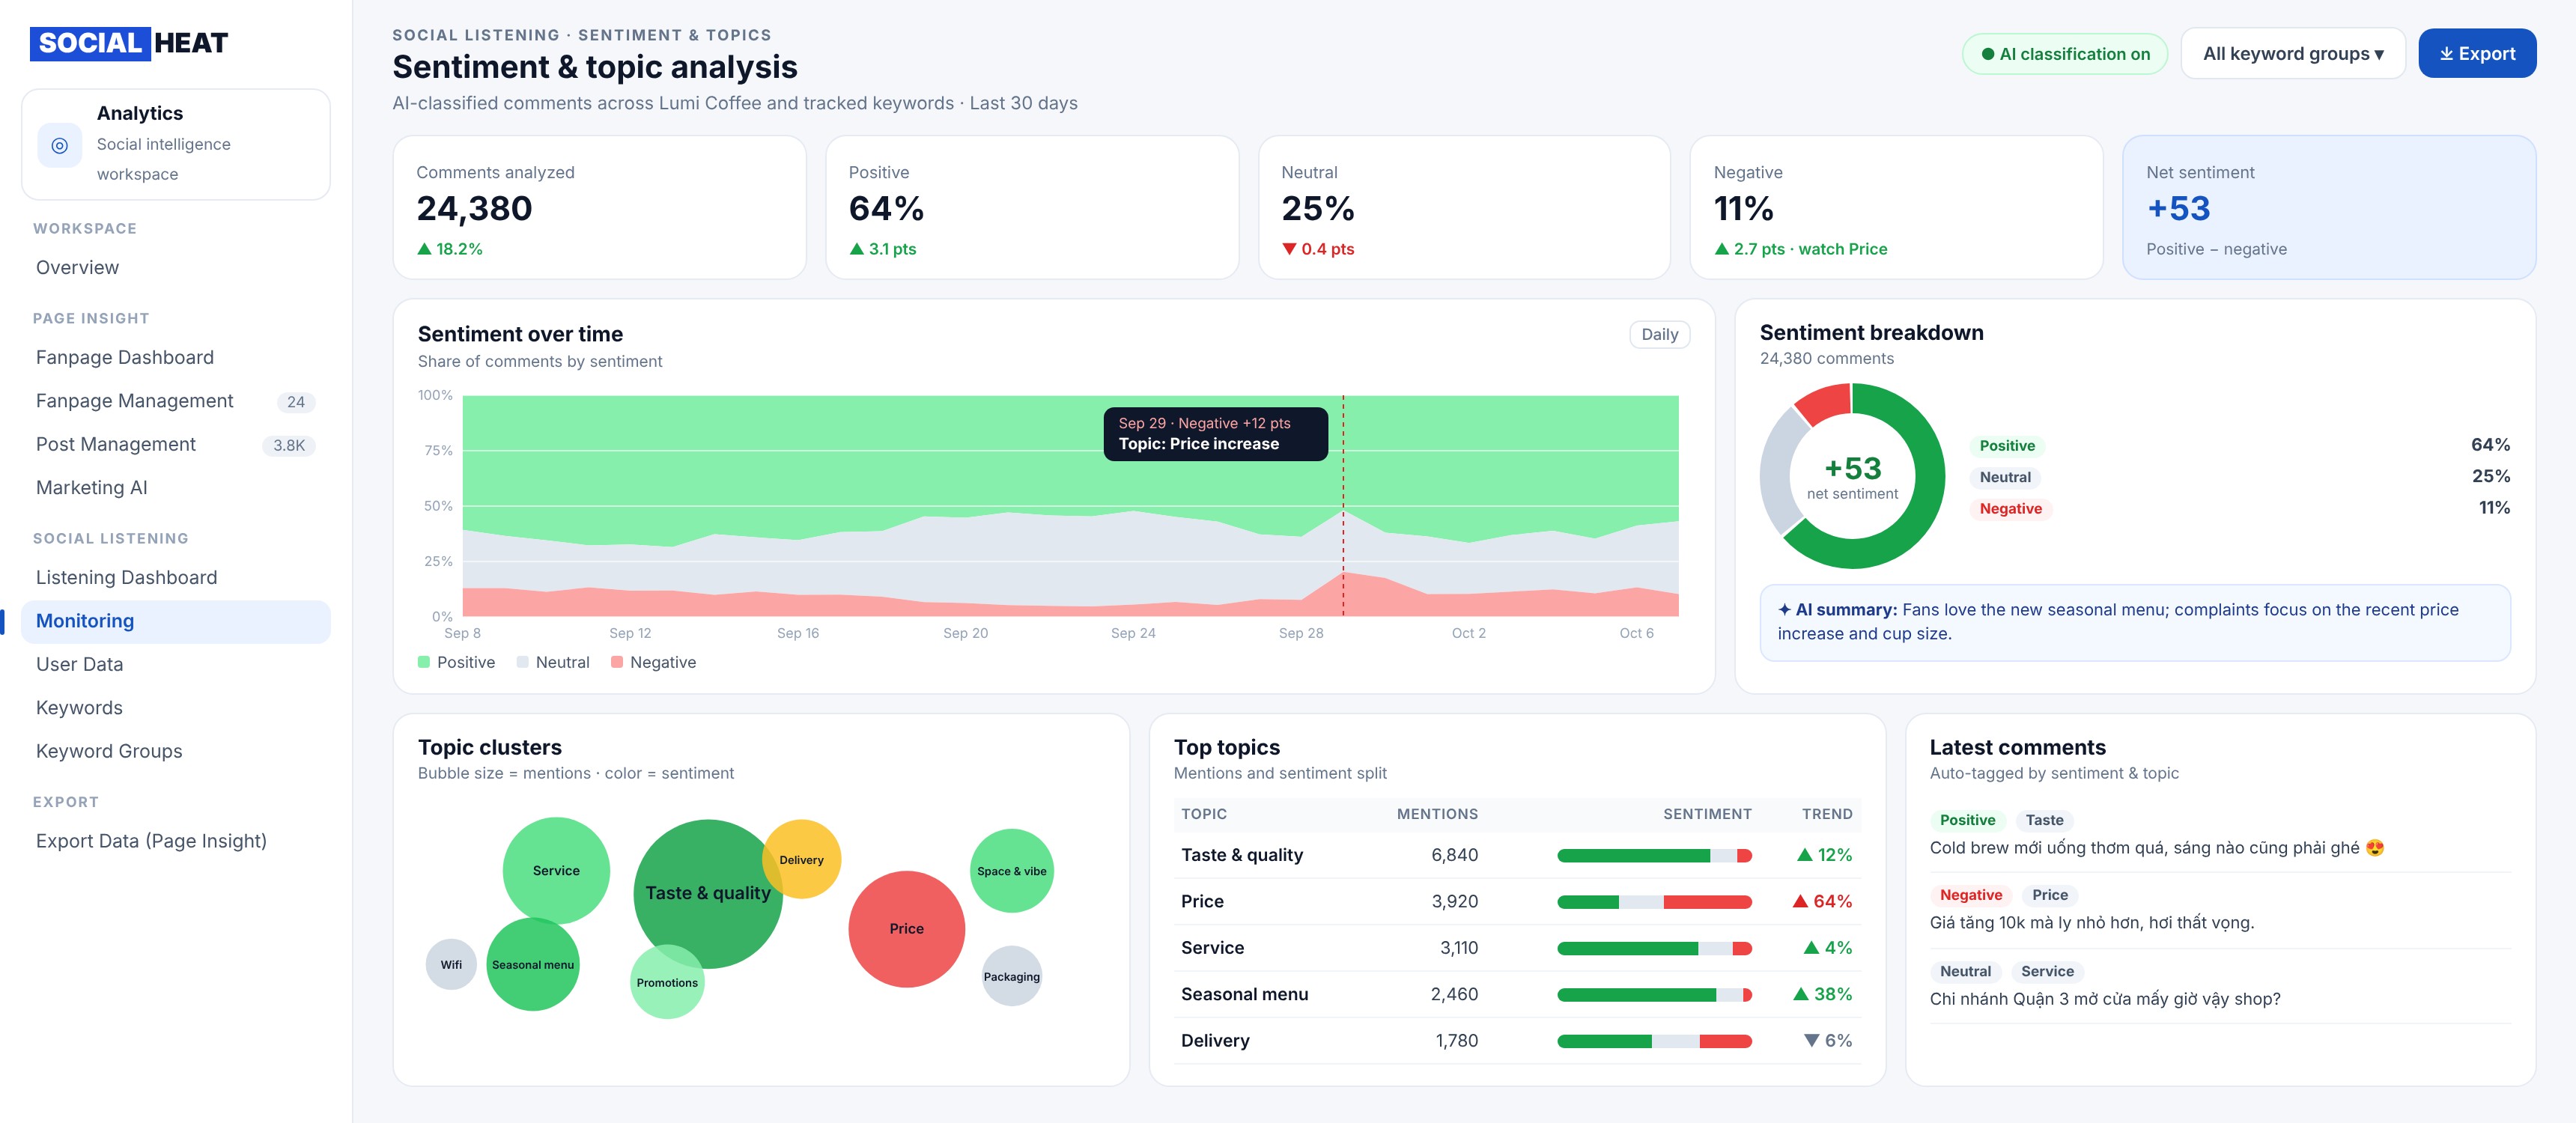
Task: Open the Overview page
Action: (x=176, y=267)
